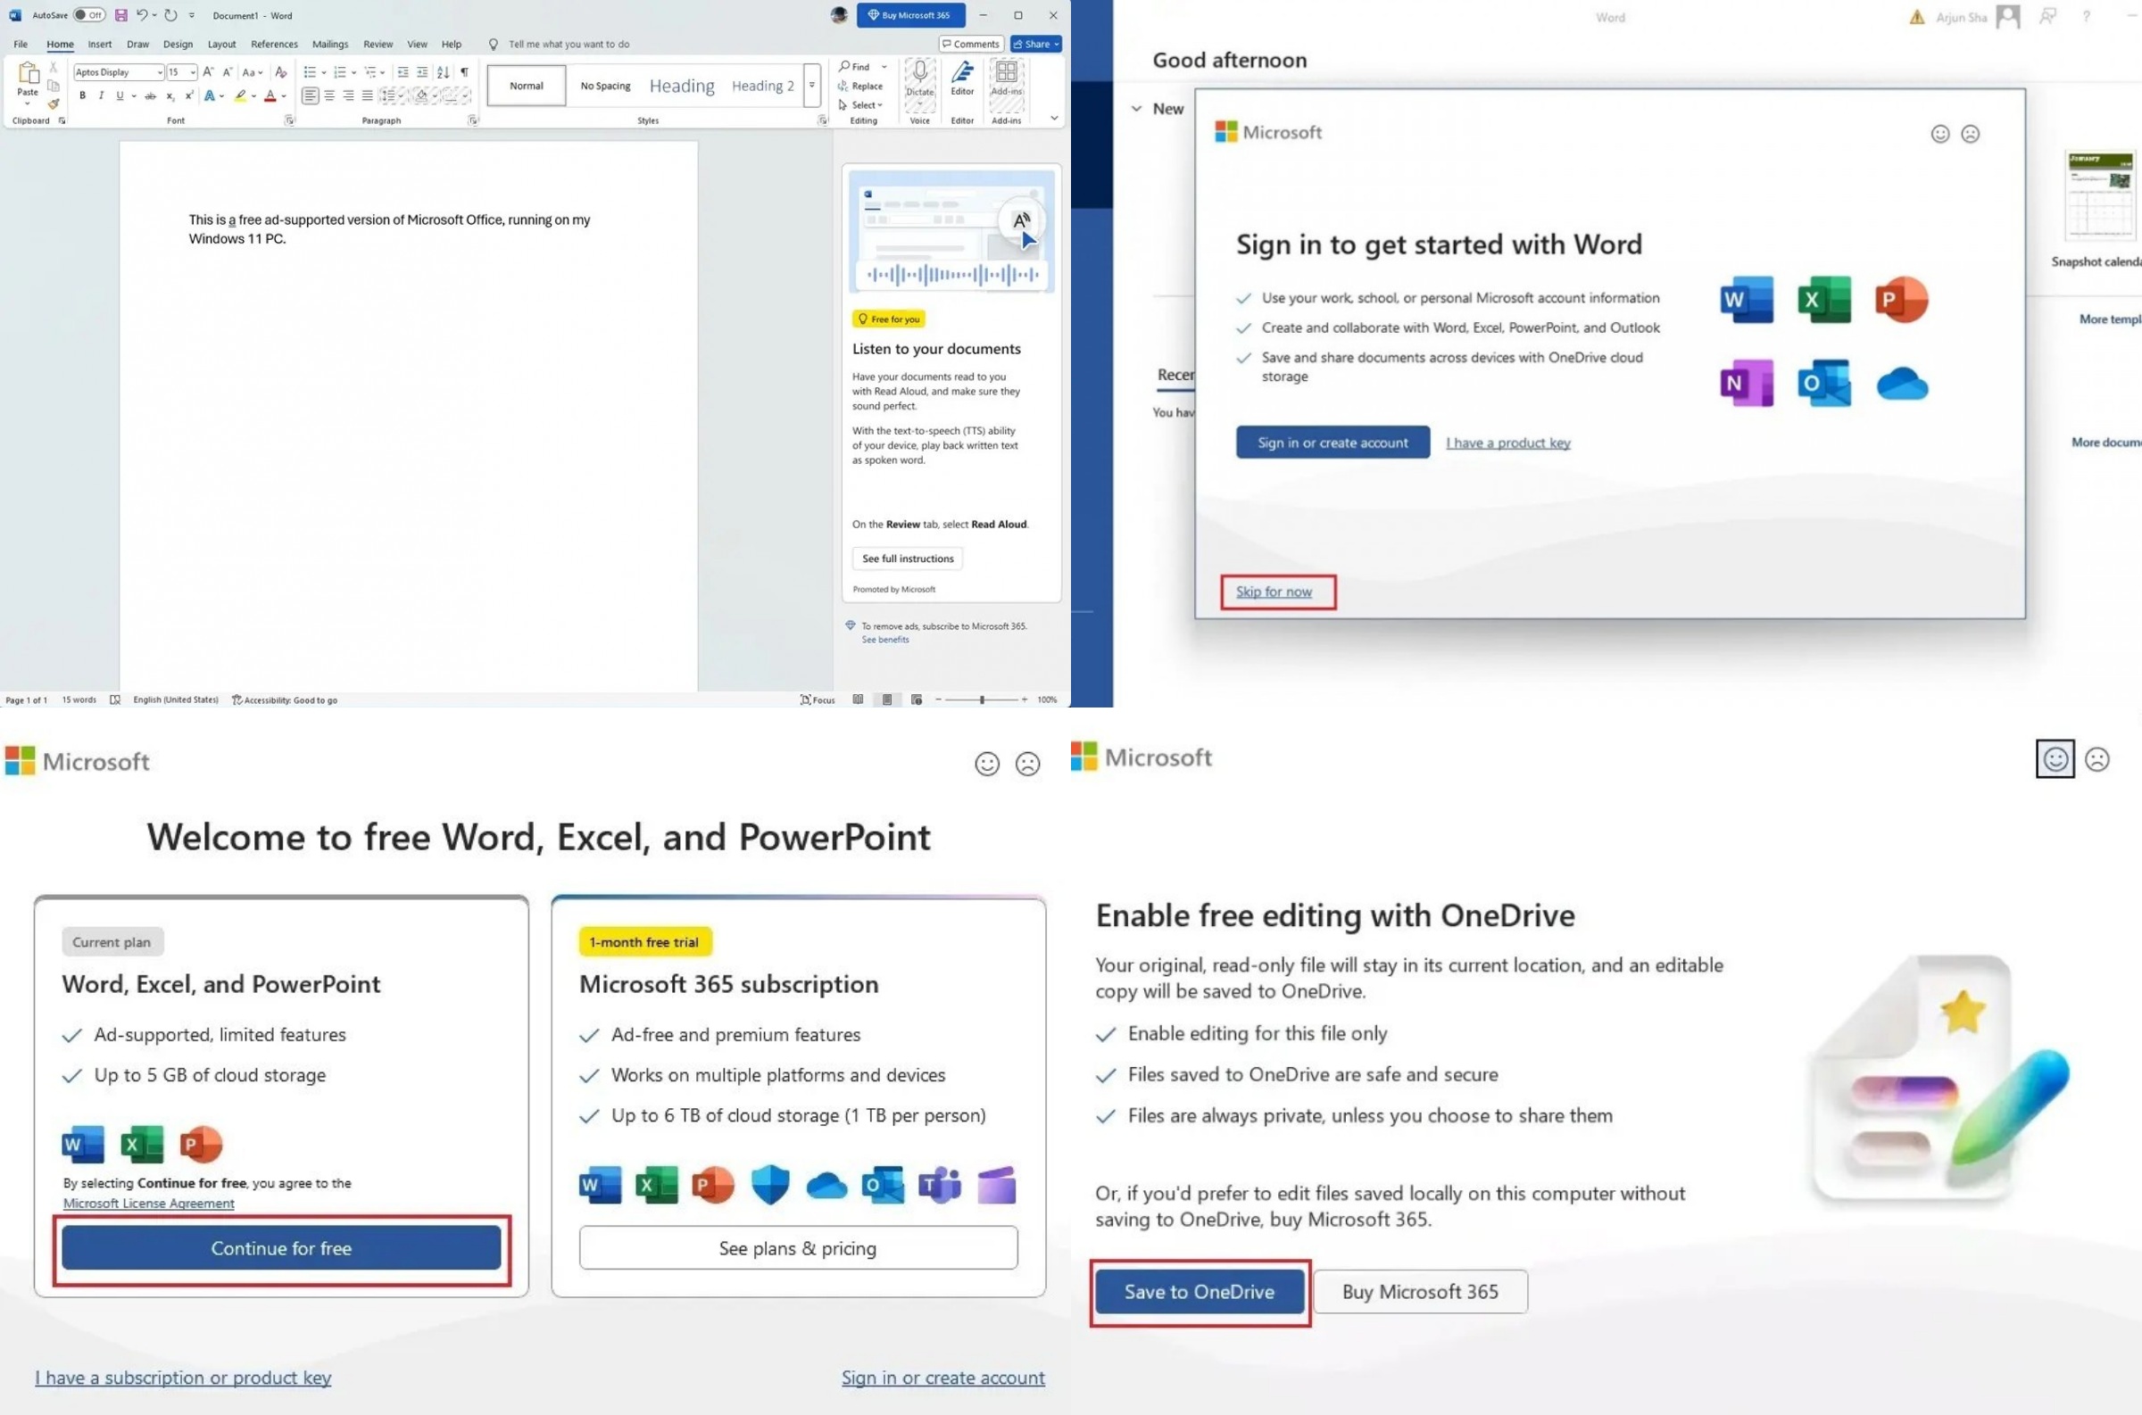The width and height of the screenshot is (2142, 1415).
Task: Open the Aptos Display font dropdown
Action: tap(160, 72)
